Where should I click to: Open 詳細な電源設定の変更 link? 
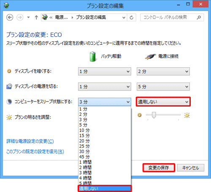click(30, 141)
